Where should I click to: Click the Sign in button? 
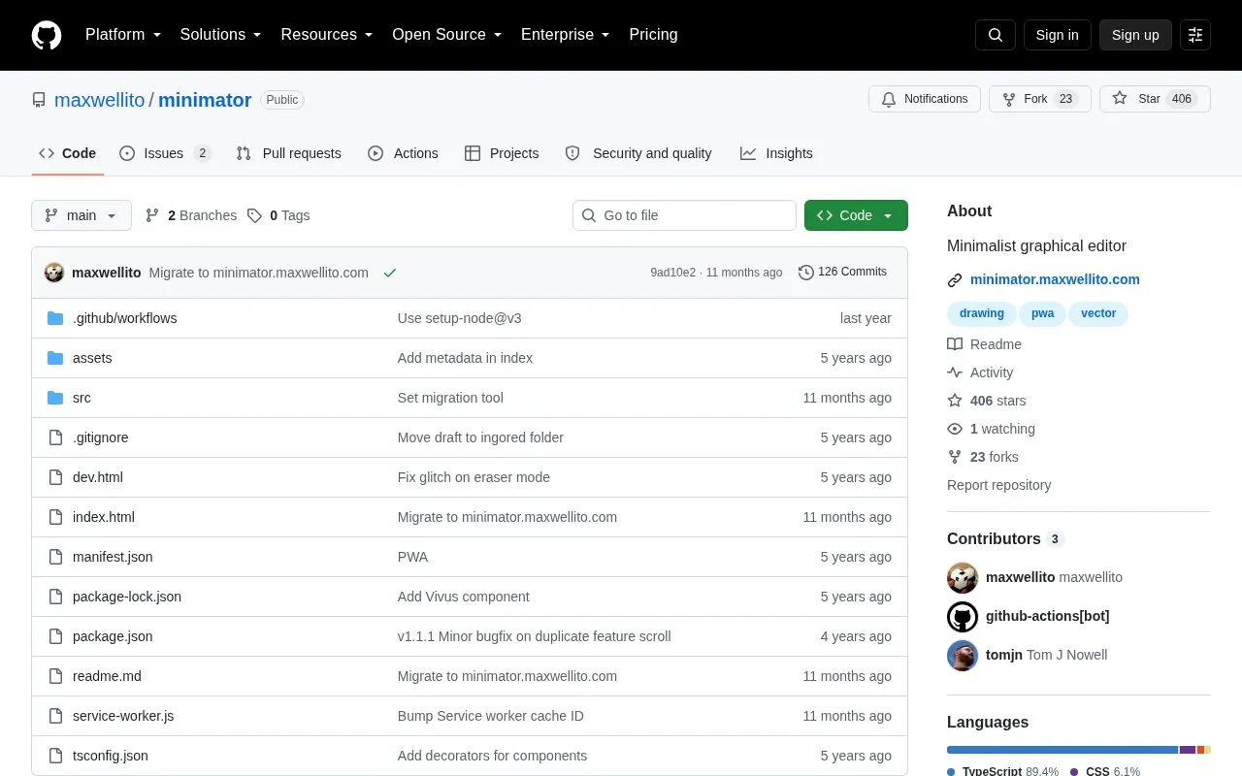pos(1057,35)
